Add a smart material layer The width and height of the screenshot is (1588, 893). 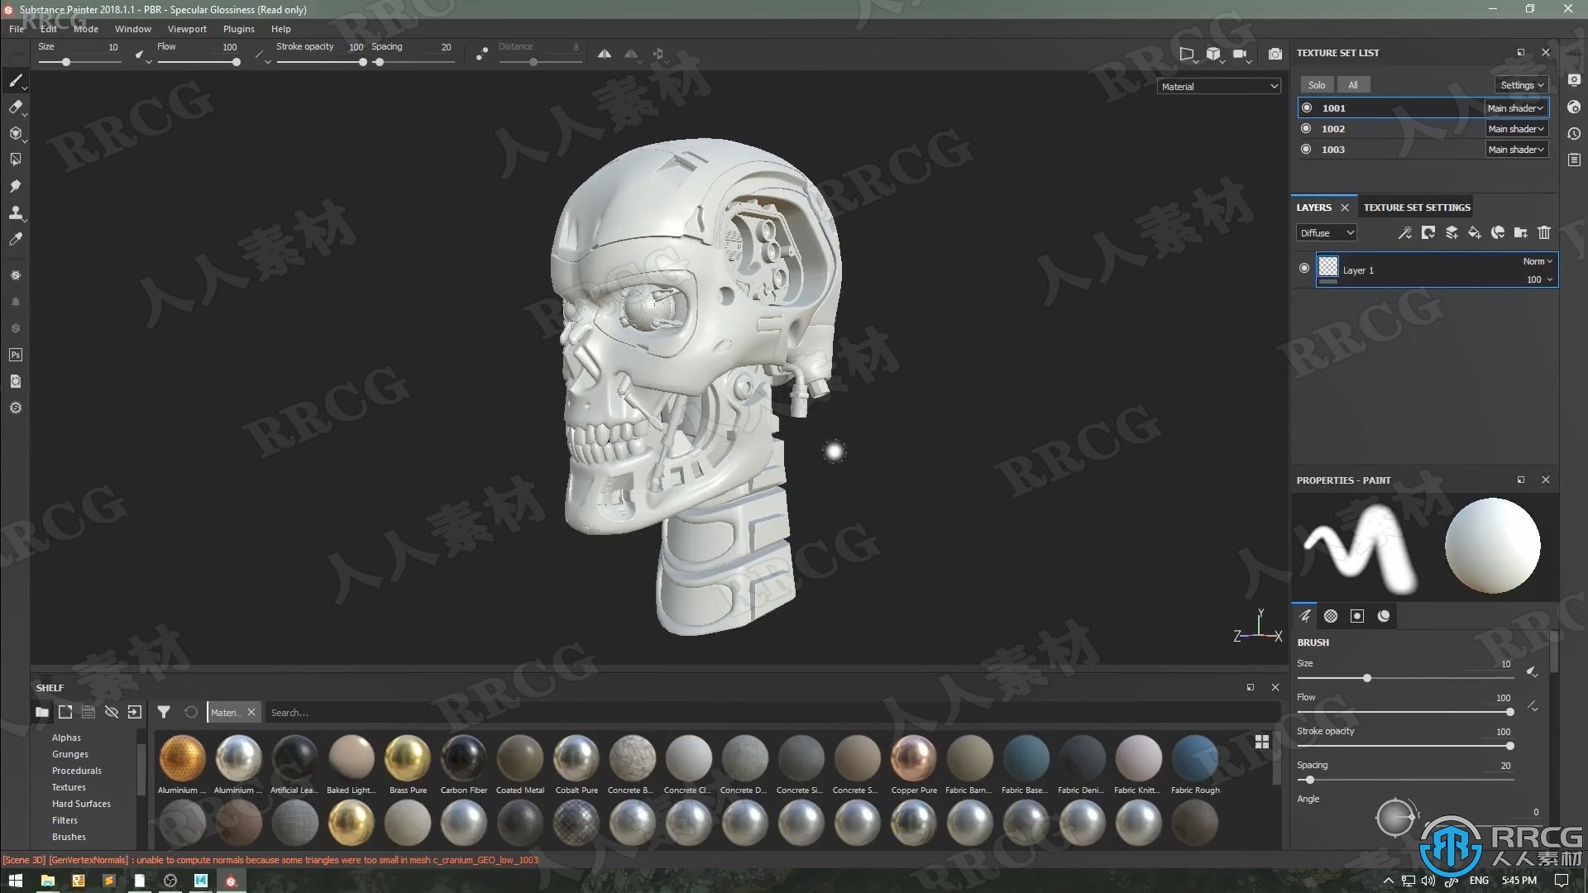click(1498, 233)
